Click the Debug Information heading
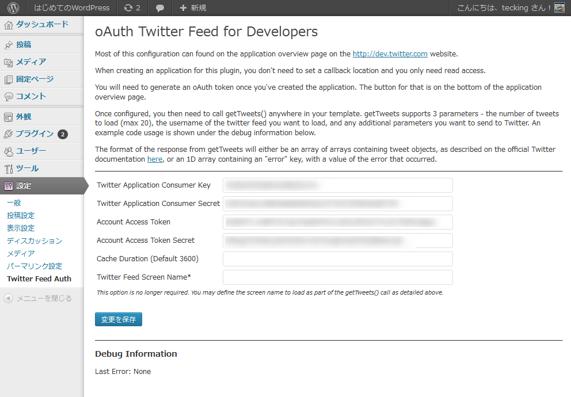The image size is (571, 397). click(136, 354)
